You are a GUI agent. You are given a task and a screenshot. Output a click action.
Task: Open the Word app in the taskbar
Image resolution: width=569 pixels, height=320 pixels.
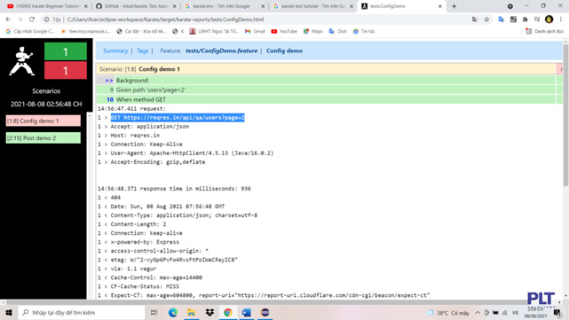coord(247,312)
